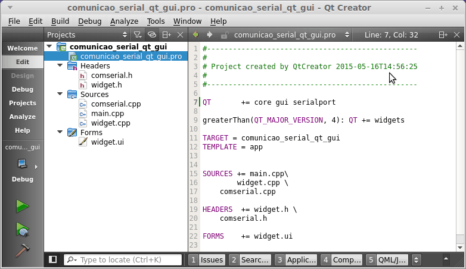
Task: Go back in navigation history
Action: [195, 35]
